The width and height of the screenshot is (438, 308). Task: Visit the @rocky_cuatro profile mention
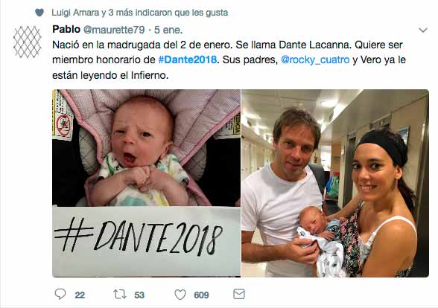(x=315, y=60)
